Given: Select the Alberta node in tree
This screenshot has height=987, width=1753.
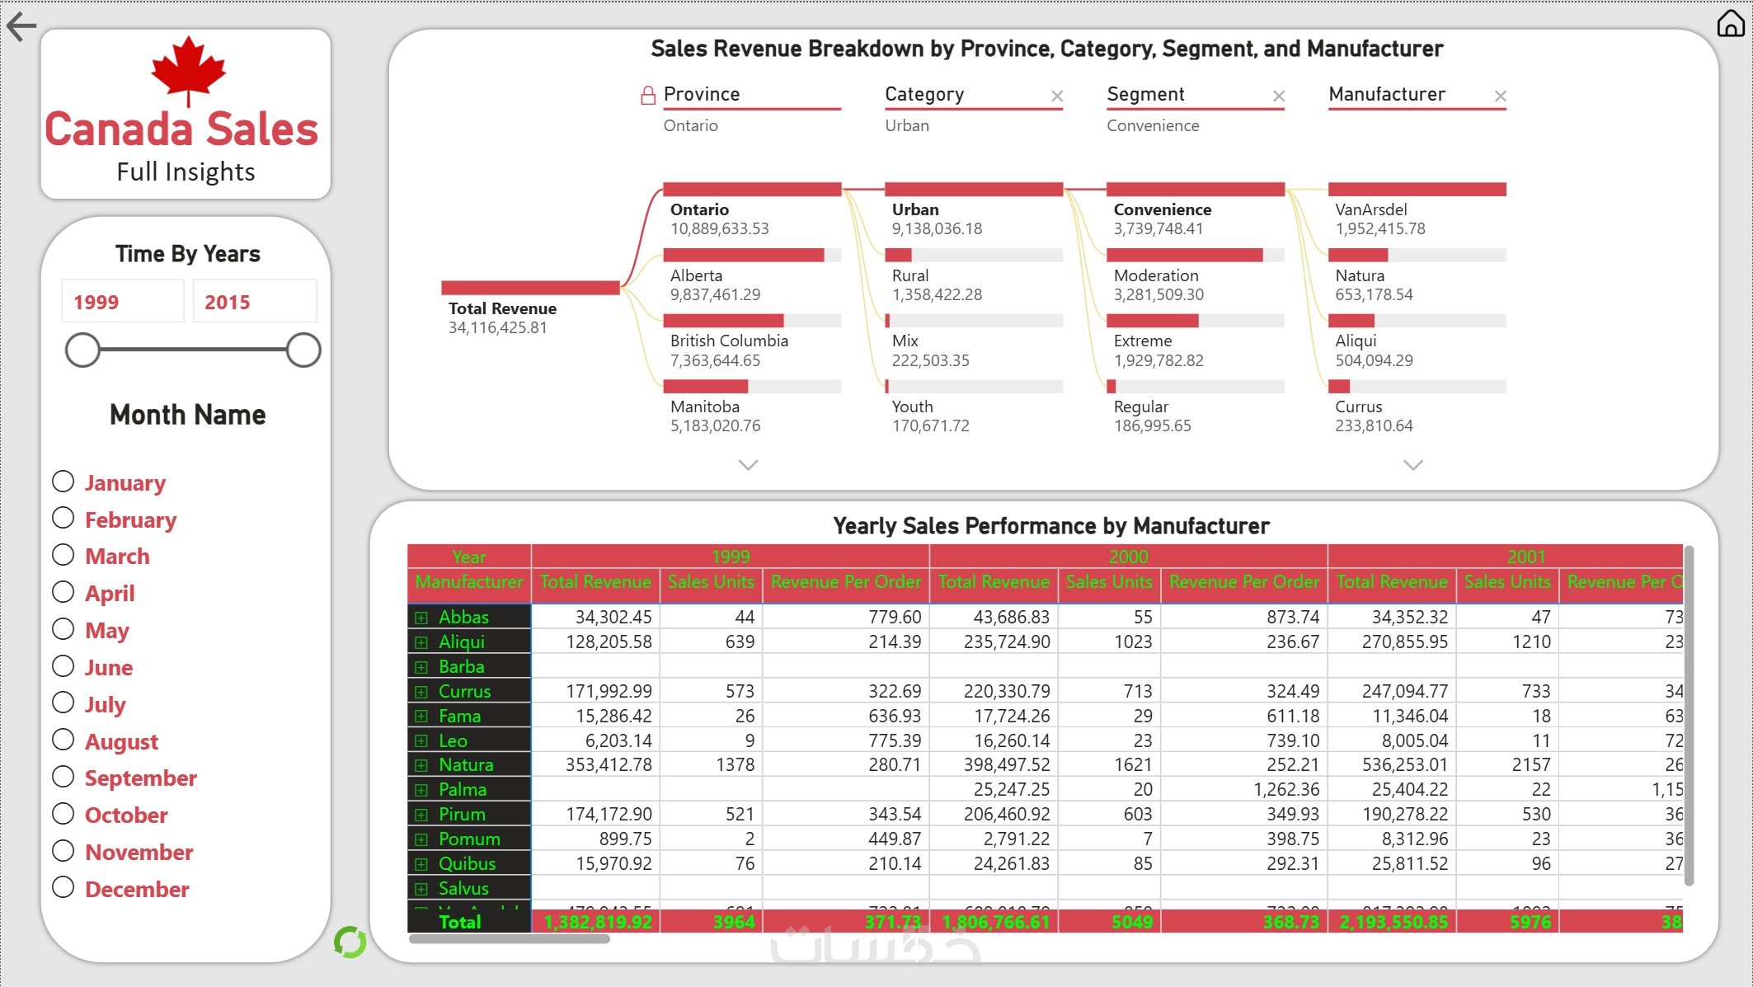Looking at the screenshot, I should [x=742, y=256].
